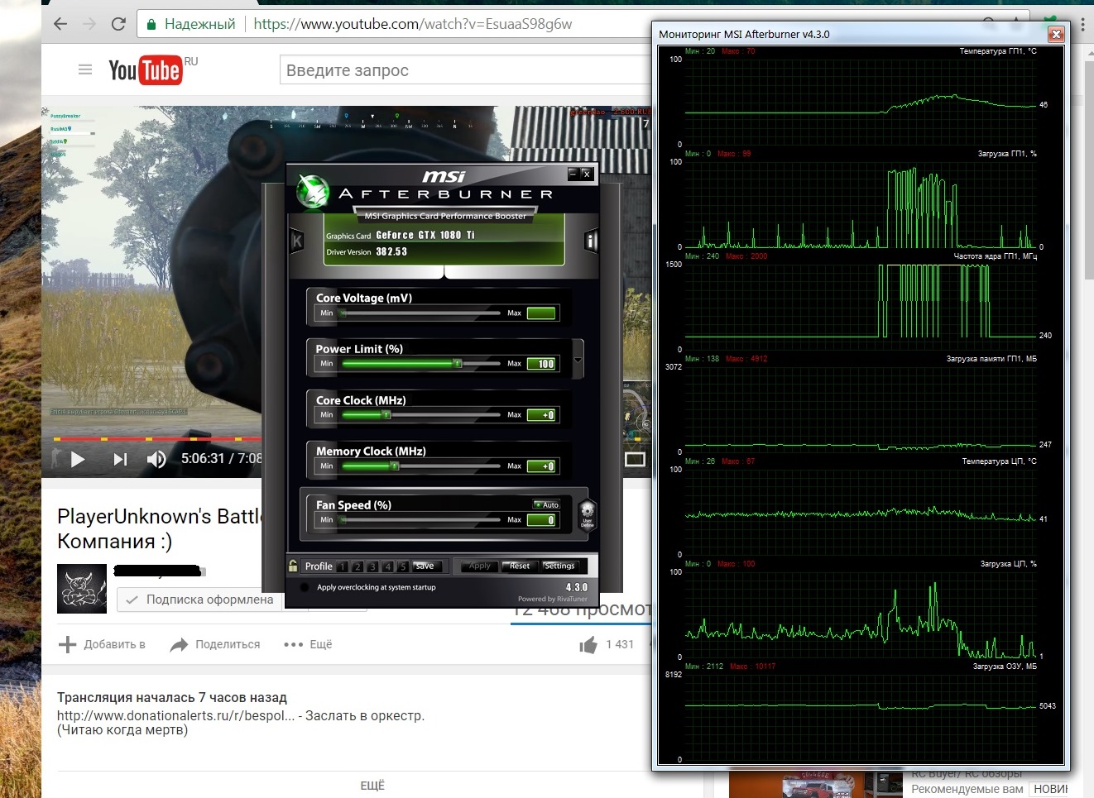Click the Поделиться share arrow
Screen dimensions: 1094x798
pyautogui.click(x=179, y=644)
